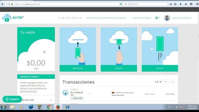Image resolution: width=199 pixels, height=112 pixels.
Task: Click the $0,00 balance amount
Action: tap(36, 63)
